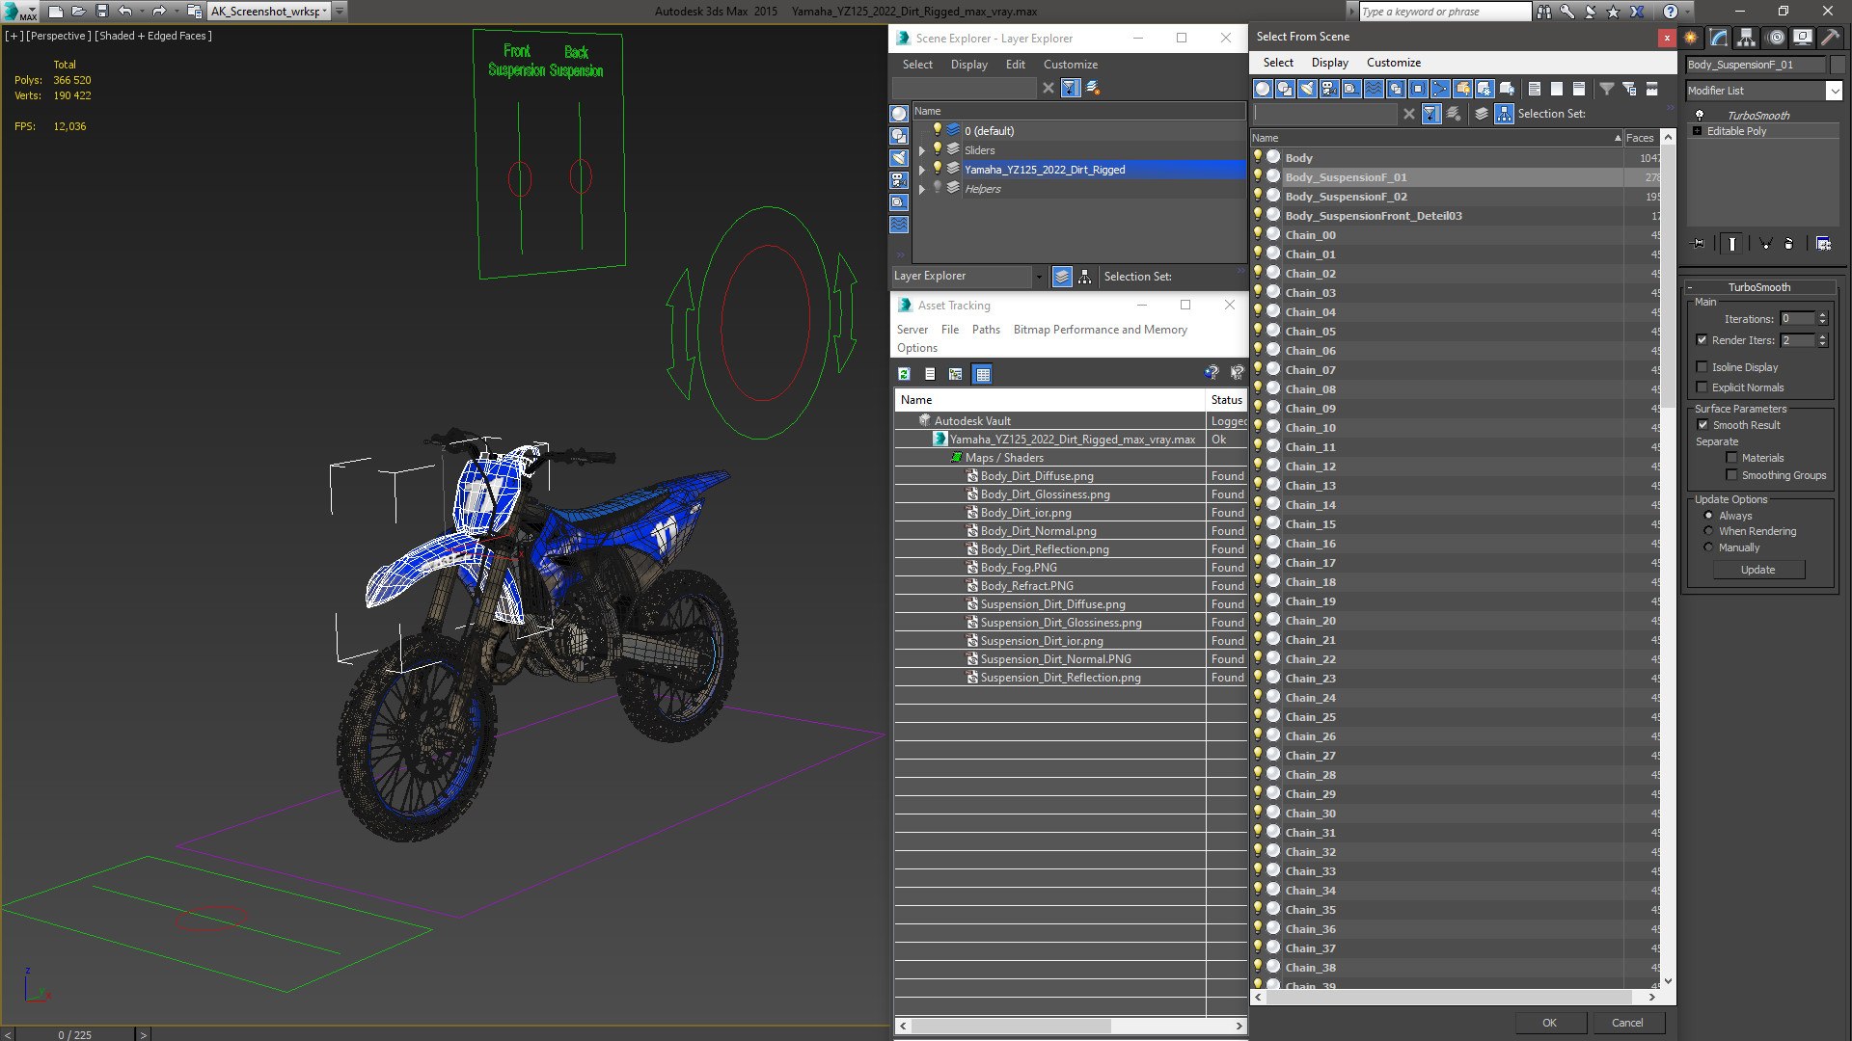This screenshot has height=1041, width=1852.
Task: Open Bitmap Performance and Memory menu
Action: 1100,330
